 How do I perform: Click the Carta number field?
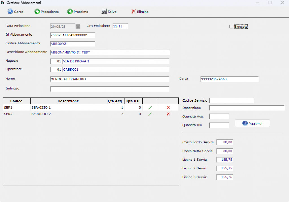(x=229, y=79)
